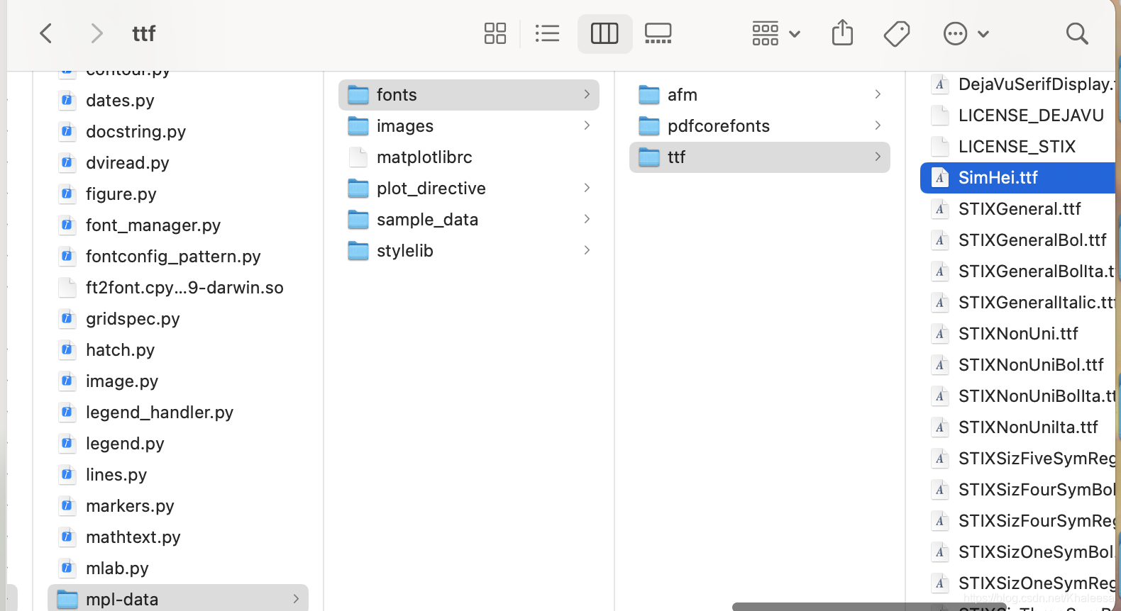The height and width of the screenshot is (611, 1121).
Task: Click the STIXGeneral.ttf font icon
Action: (x=940, y=209)
